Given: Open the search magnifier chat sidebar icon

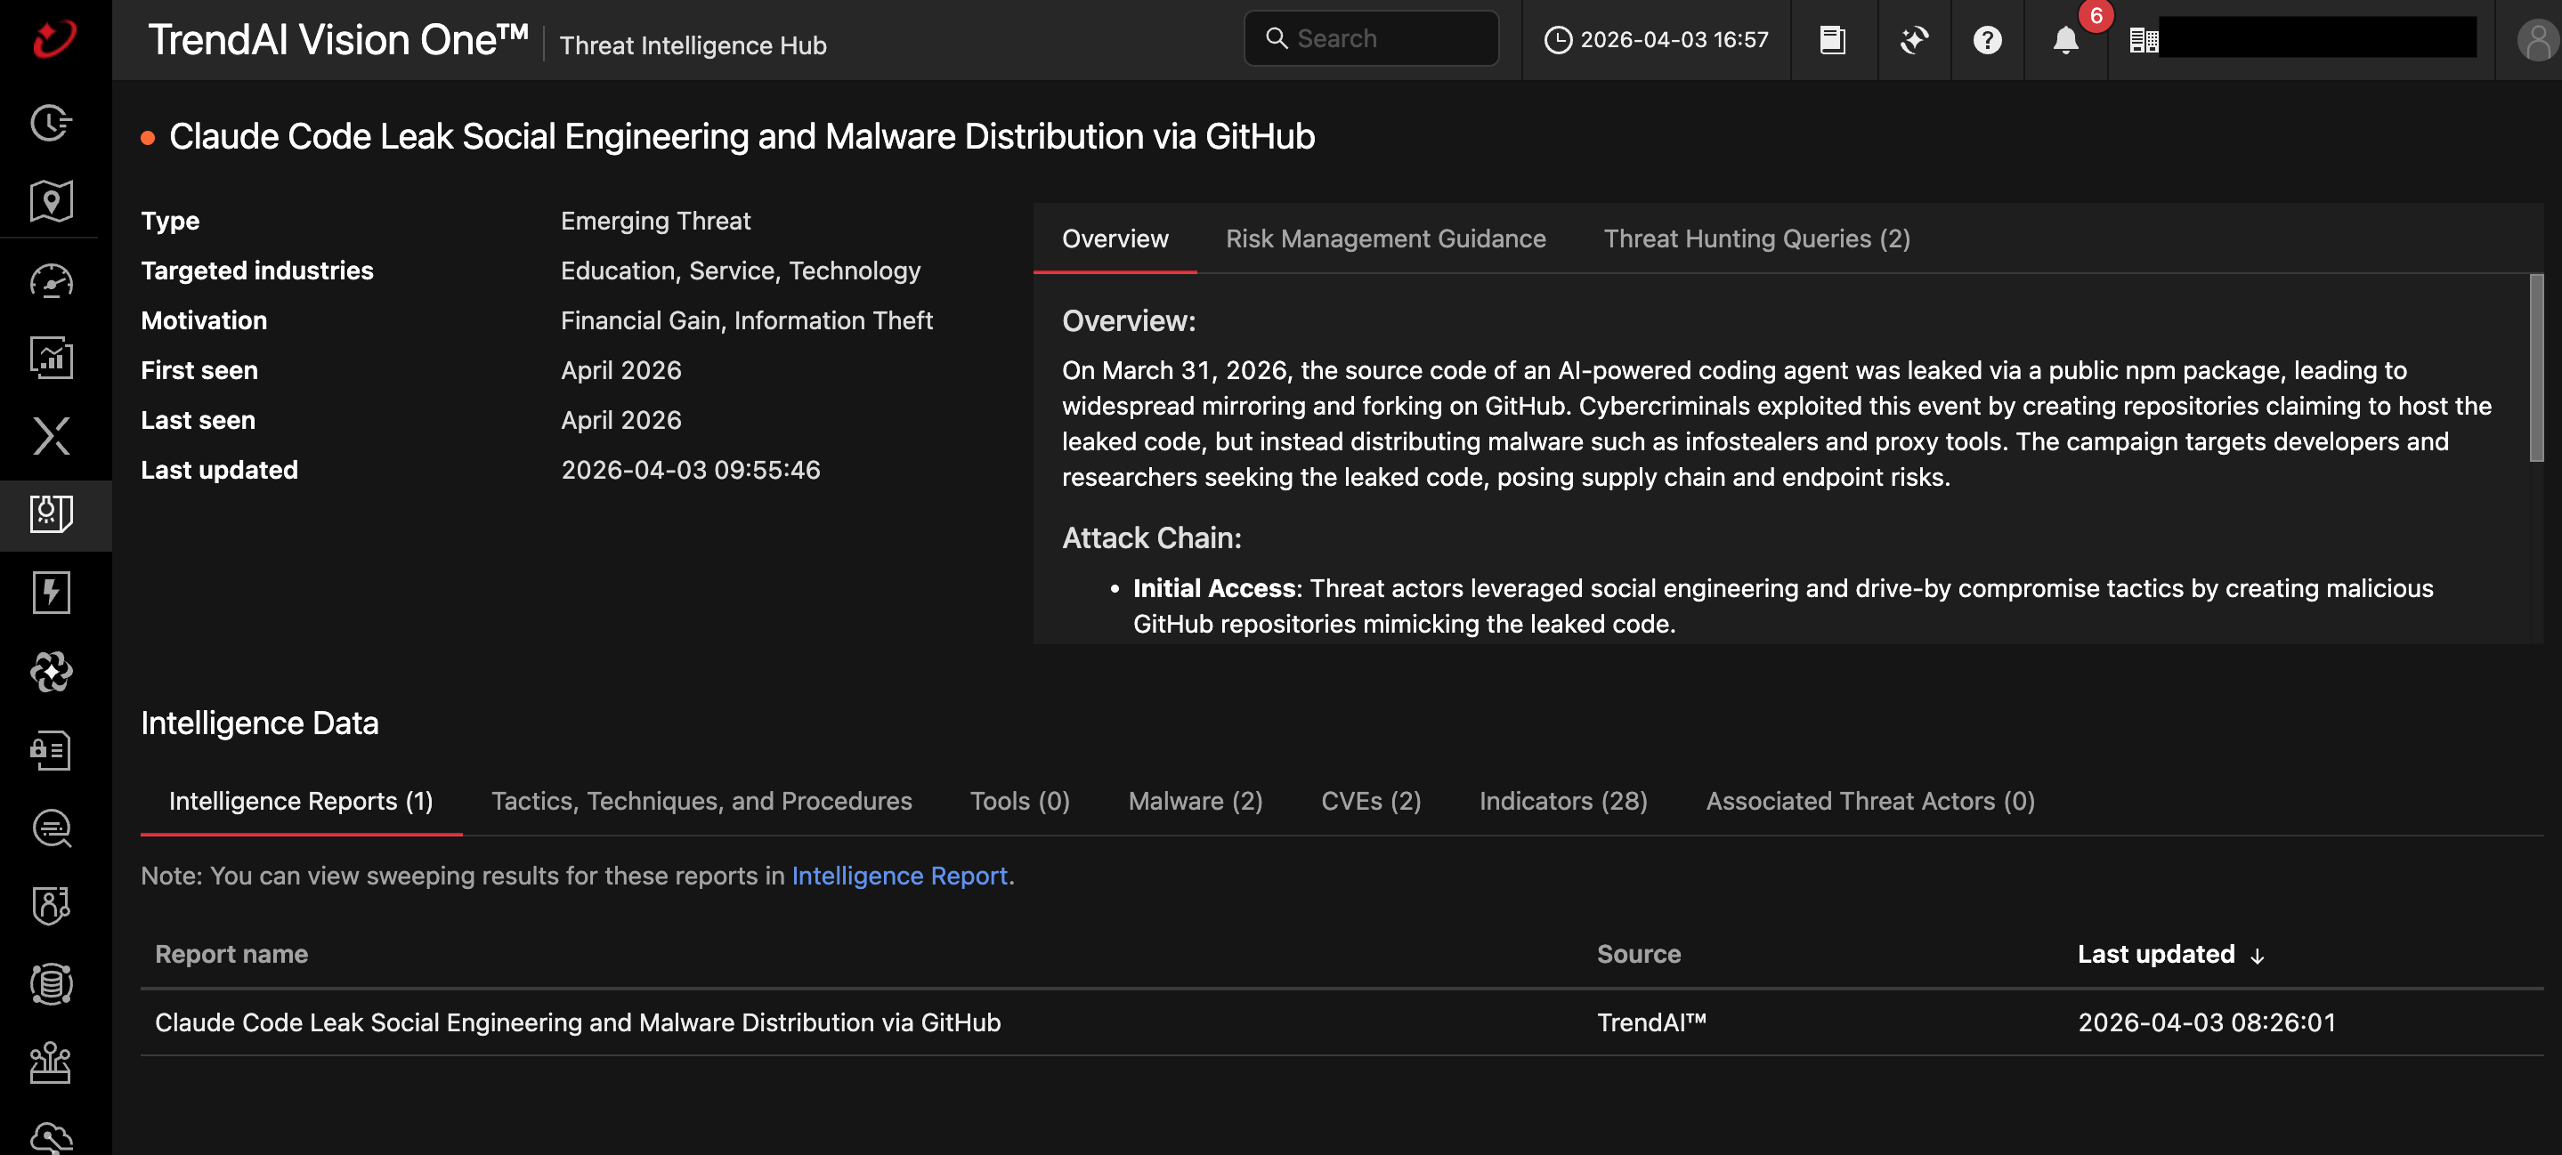Looking at the screenshot, I should click(x=52, y=828).
